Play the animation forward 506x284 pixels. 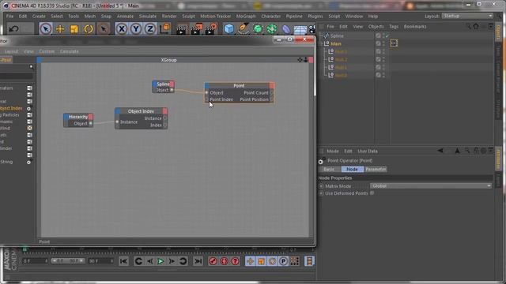[160, 261]
